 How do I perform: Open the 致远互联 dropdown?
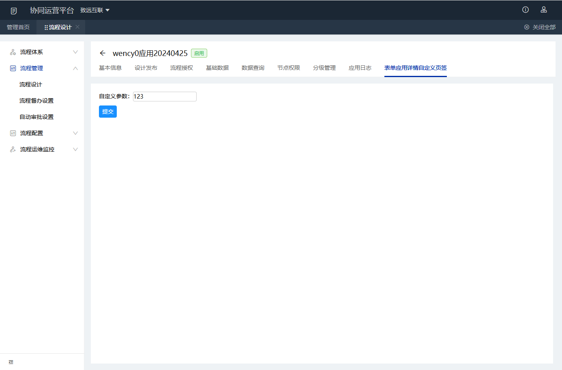(95, 10)
